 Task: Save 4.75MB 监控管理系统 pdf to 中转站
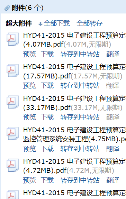[80, 149]
